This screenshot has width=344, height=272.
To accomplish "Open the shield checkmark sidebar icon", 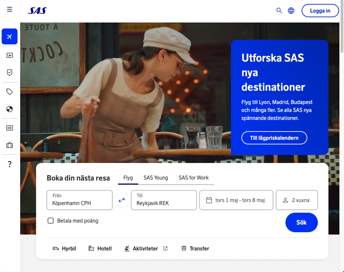I will click(x=9, y=72).
